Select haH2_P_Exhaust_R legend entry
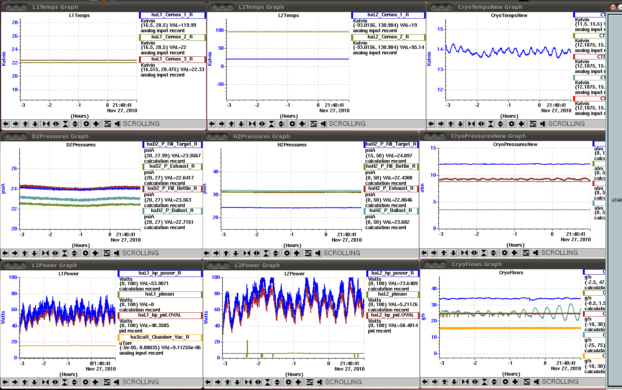622x390 pixels. point(391,189)
